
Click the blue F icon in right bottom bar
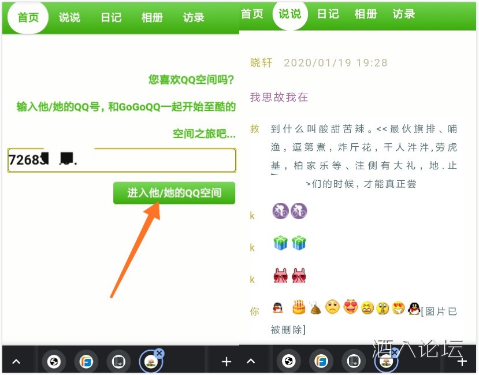(x=321, y=362)
